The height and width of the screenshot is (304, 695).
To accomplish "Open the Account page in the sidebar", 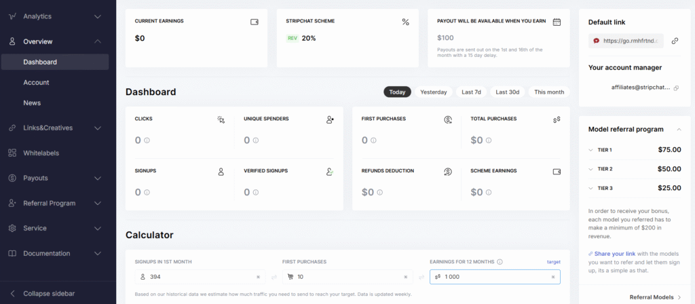I will pos(36,83).
